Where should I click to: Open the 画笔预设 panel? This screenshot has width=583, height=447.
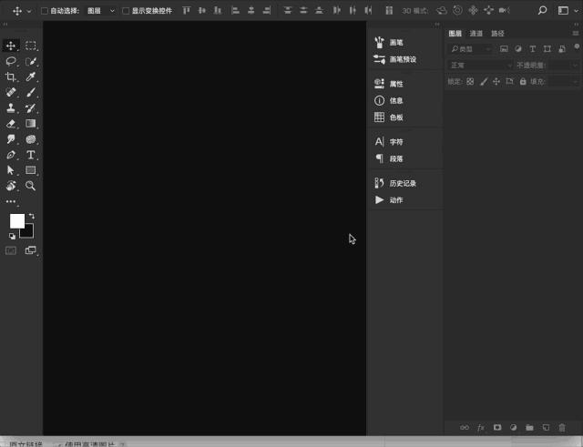[394, 59]
